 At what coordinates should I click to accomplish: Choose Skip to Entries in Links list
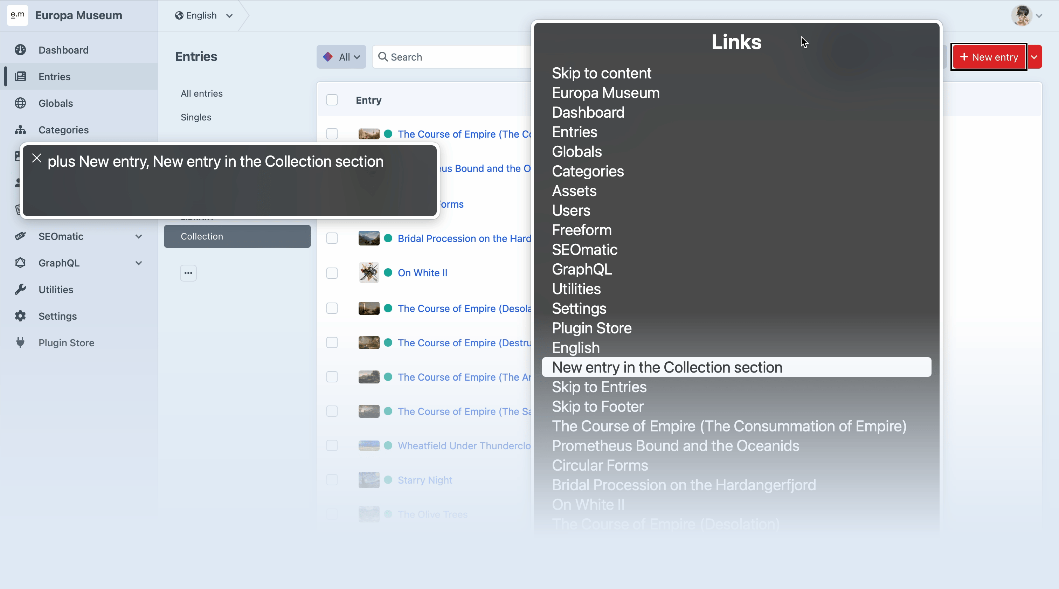[598, 387]
